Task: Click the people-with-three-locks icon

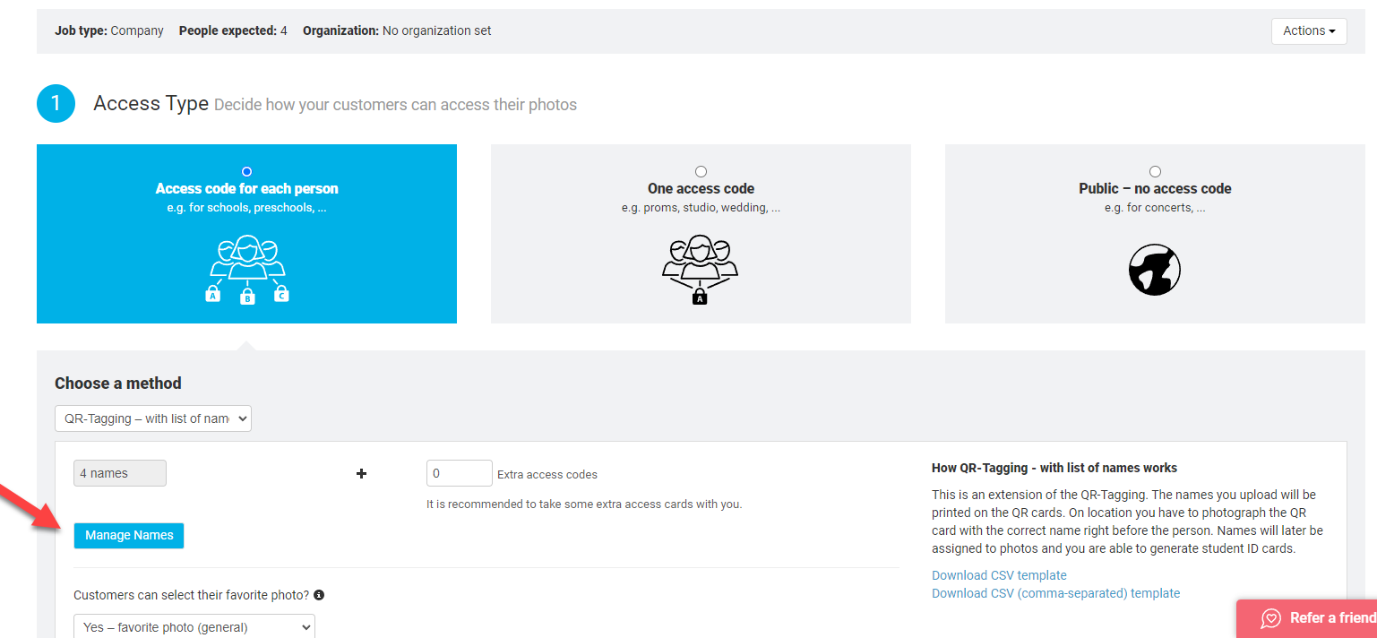Action: click(x=247, y=270)
